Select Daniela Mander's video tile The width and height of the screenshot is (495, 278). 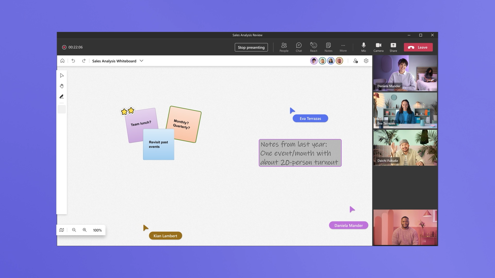pos(405,73)
